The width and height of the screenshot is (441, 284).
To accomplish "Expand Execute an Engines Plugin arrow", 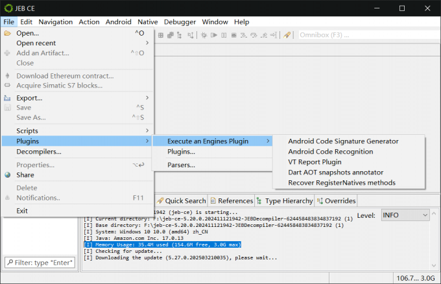I will point(268,141).
